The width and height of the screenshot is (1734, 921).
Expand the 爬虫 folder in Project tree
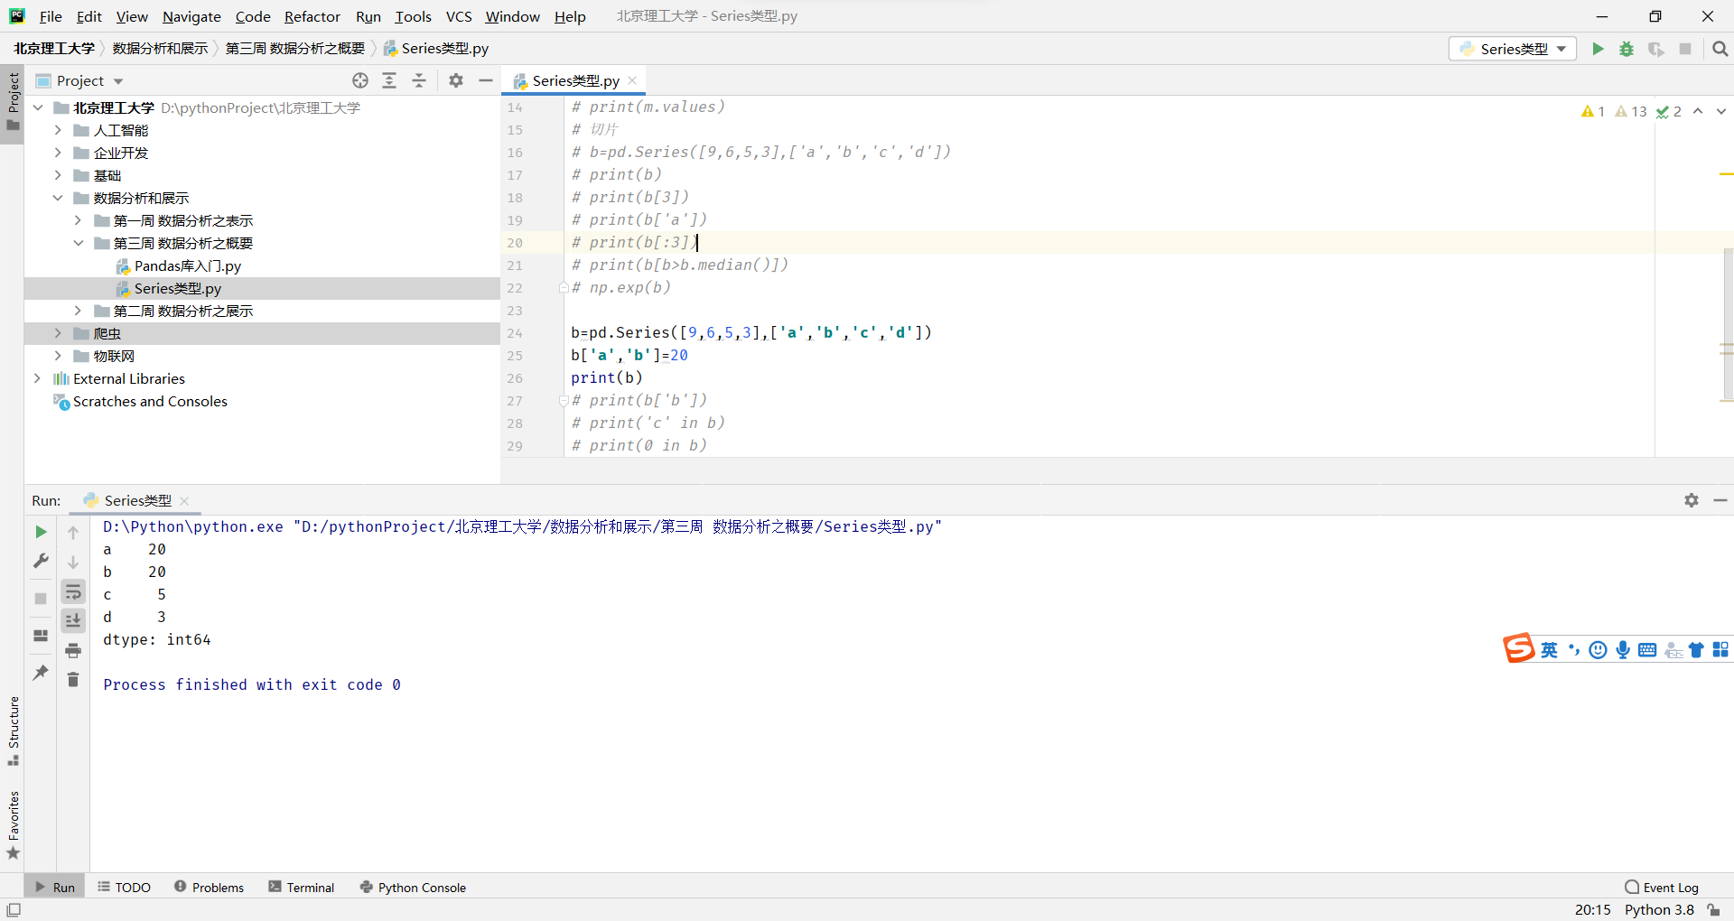tap(58, 333)
